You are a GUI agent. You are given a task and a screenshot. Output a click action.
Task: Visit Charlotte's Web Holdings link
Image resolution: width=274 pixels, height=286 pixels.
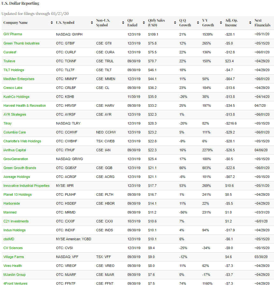(22, 141)
